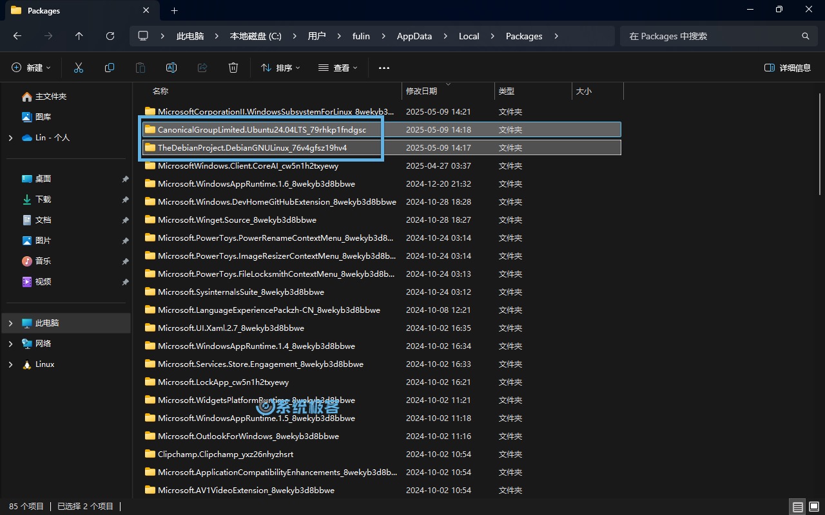Click the Rename icon in toolbar
825x515 pixels.
[171, 68]
